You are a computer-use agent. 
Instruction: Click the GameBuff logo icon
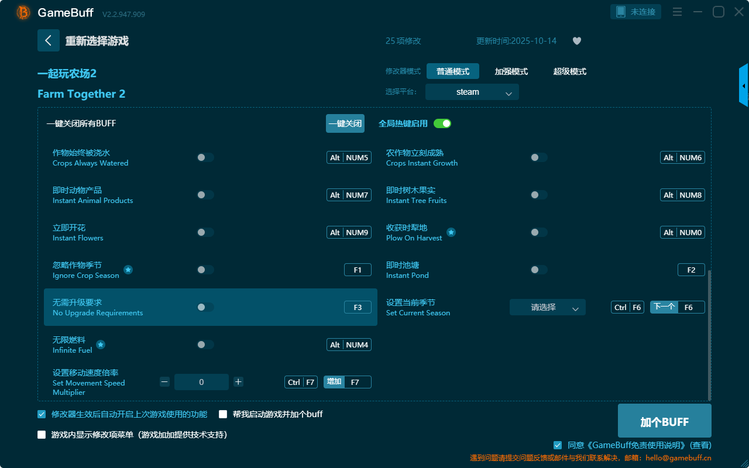click(x=23, y=12)
